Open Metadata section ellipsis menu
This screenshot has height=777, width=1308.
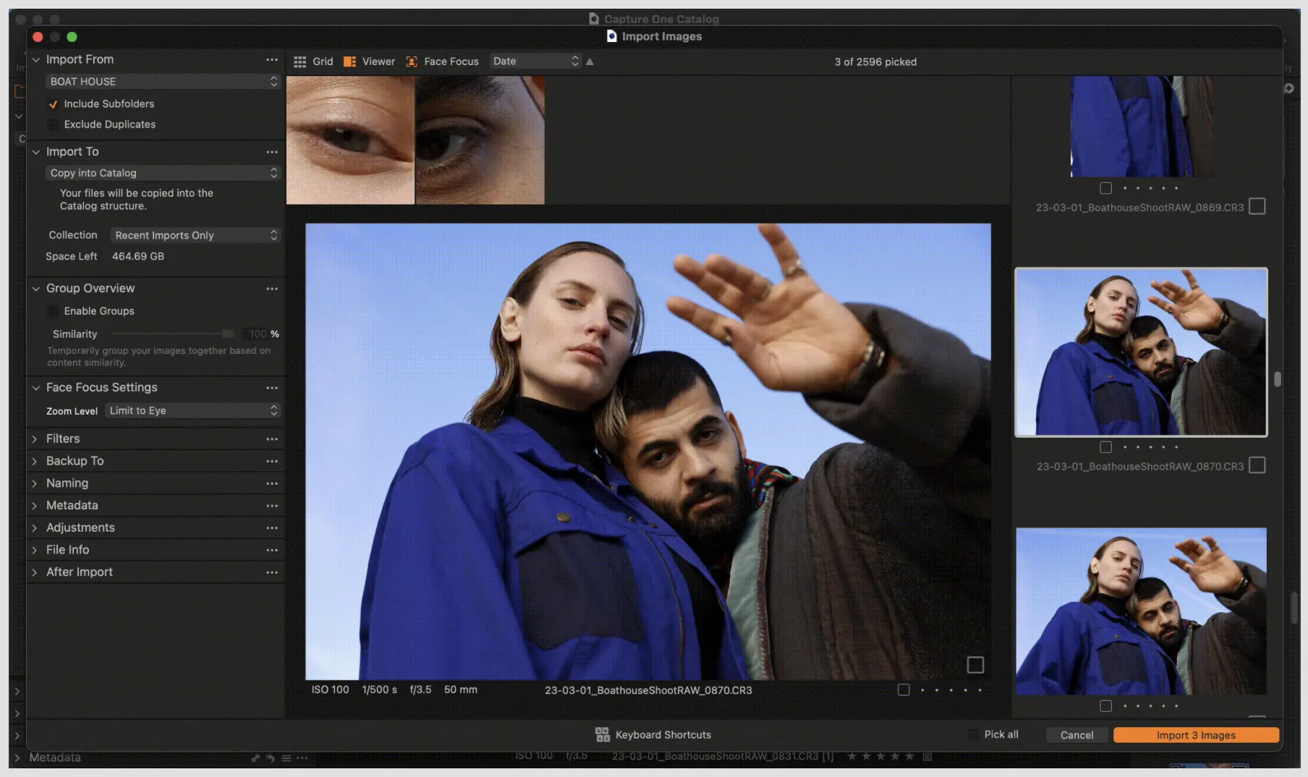coord(271,506)
